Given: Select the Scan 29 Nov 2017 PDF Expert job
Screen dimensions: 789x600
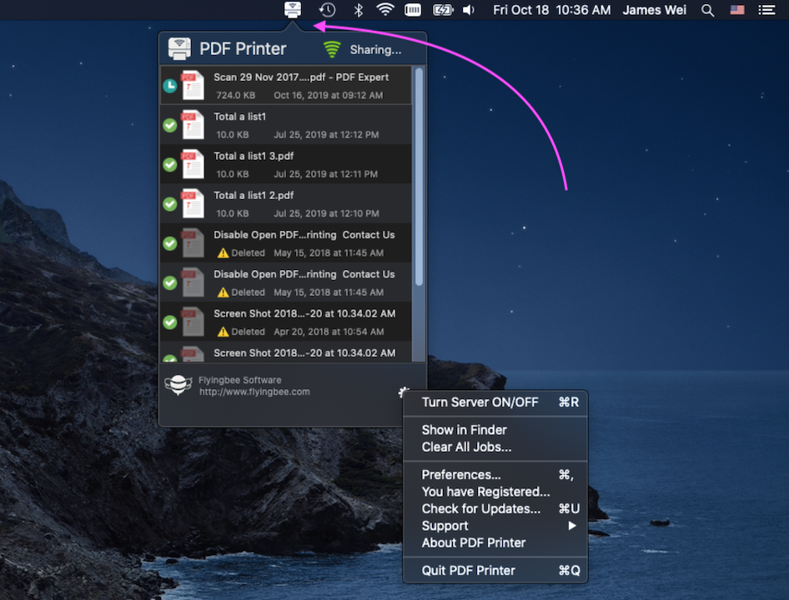Looking at the screenshot, I should pyautogui.click(x=286, y=86).
